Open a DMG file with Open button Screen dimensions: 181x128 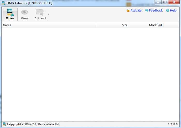click(x=10, y=14)
